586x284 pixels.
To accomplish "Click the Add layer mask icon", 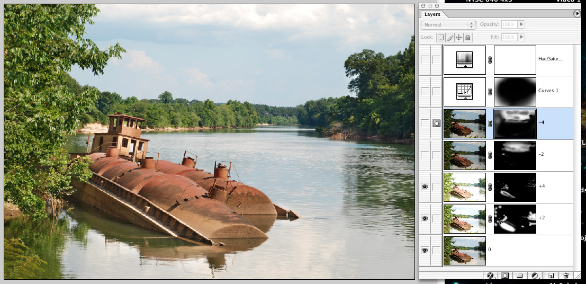I will (505, 276).
